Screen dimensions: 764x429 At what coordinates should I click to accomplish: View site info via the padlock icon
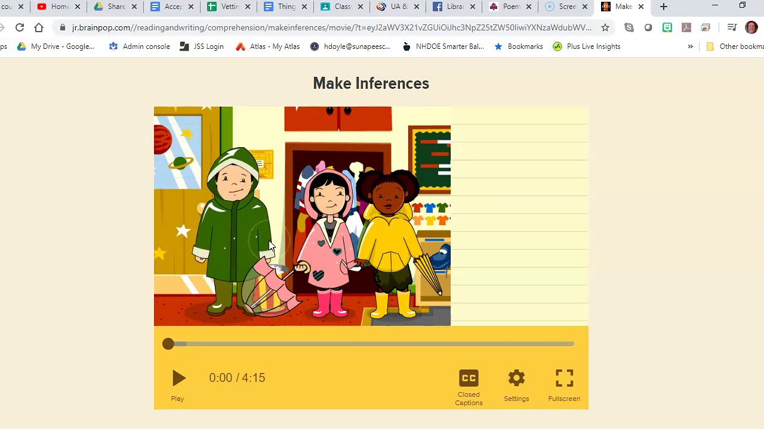(x=63, y=27)
